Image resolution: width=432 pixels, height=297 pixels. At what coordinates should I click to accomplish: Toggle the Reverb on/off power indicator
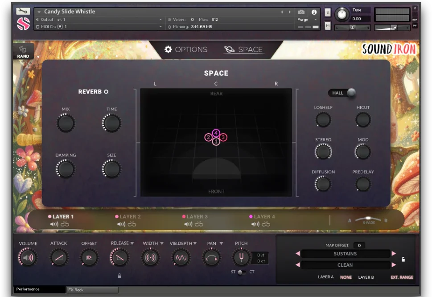(x=106, y=92)
